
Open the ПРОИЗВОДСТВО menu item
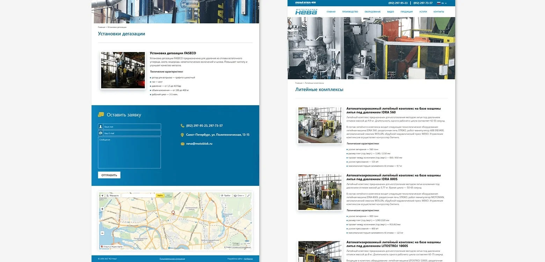(x=350, y=12)
